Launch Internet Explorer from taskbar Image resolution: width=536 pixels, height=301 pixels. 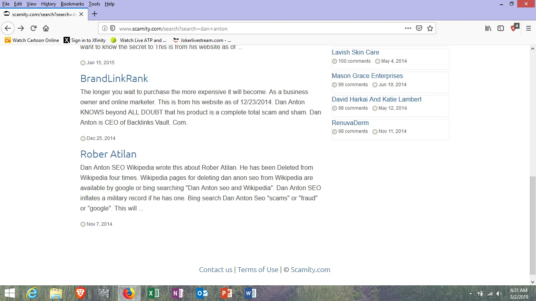point(32,293)
